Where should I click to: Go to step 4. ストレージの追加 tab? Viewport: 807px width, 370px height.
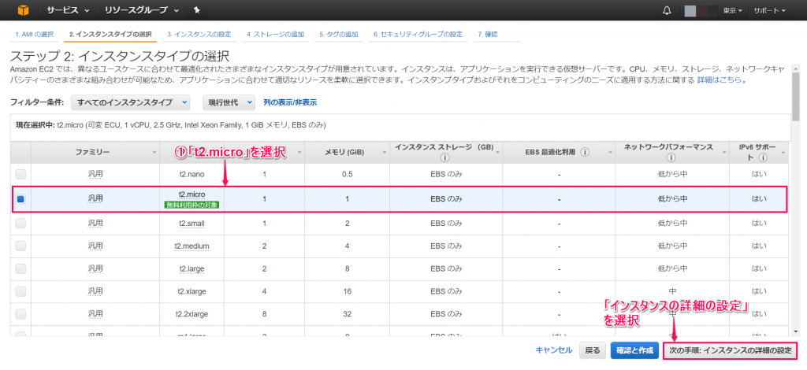point(275,35)
